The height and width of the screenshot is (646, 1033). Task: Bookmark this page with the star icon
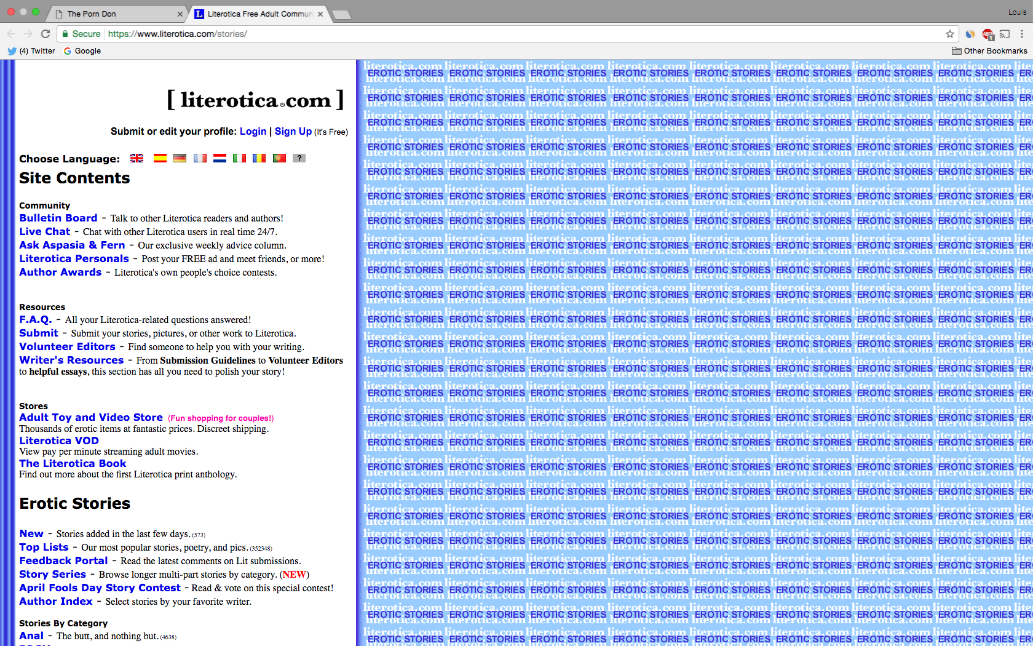(950, 34)
